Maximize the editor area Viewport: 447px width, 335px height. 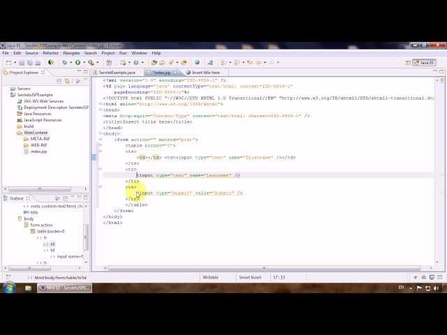[441, 71]
